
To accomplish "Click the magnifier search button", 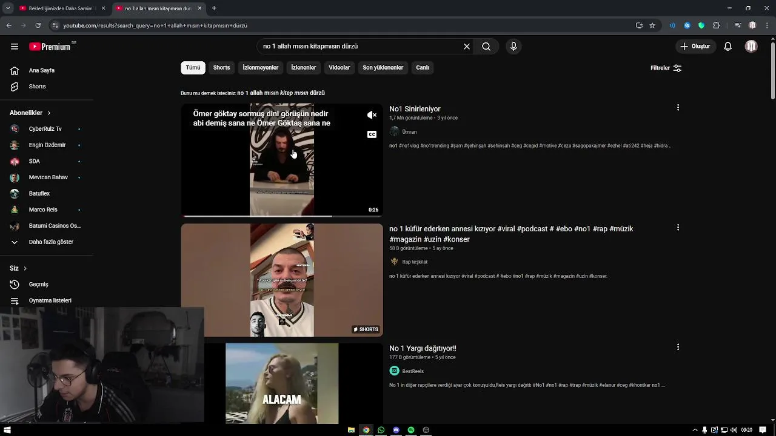I will (486, 47).
